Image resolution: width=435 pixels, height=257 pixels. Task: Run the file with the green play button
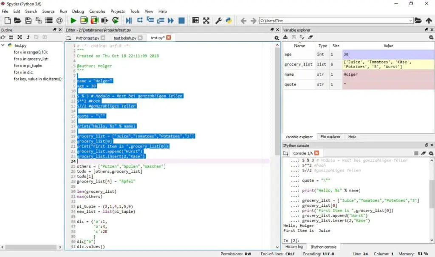pyautogui.click(x=73, y=20)
